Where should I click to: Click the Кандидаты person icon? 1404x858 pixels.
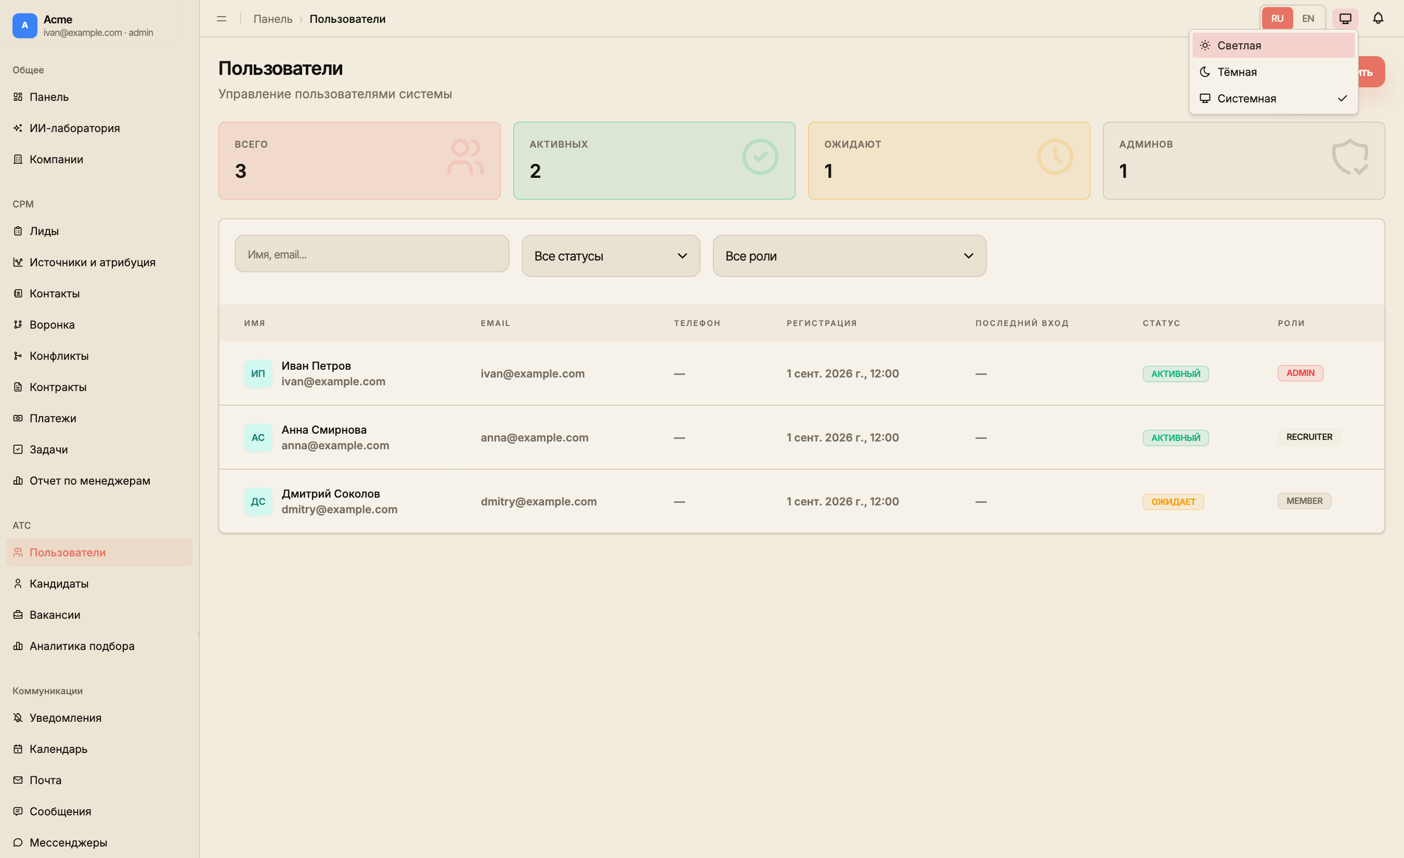pos(18,584)
